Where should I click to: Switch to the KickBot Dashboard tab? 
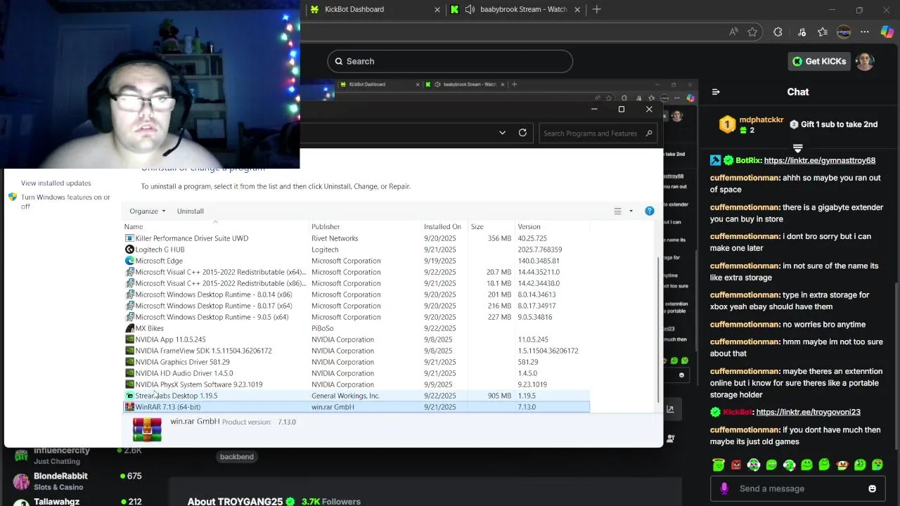tap(354, 9)
